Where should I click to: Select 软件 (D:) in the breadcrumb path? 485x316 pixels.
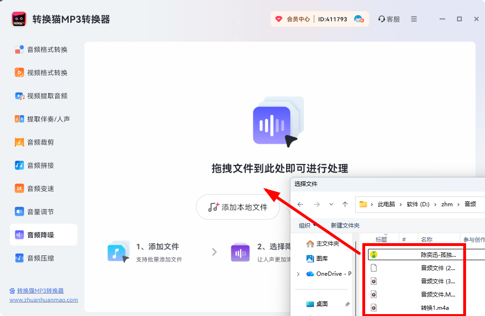point(418,204)
